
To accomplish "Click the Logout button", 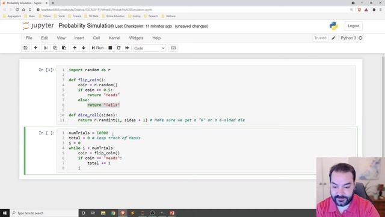I will click(353, 26).
